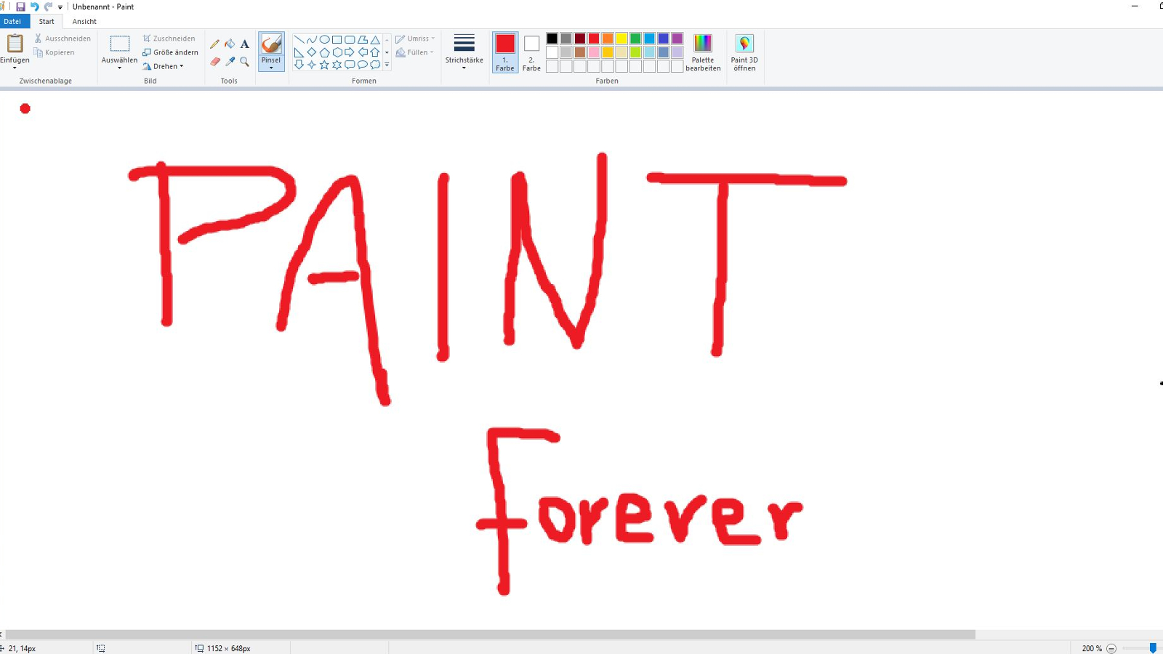Choose the rounded rectangle shape

[350, 40]
